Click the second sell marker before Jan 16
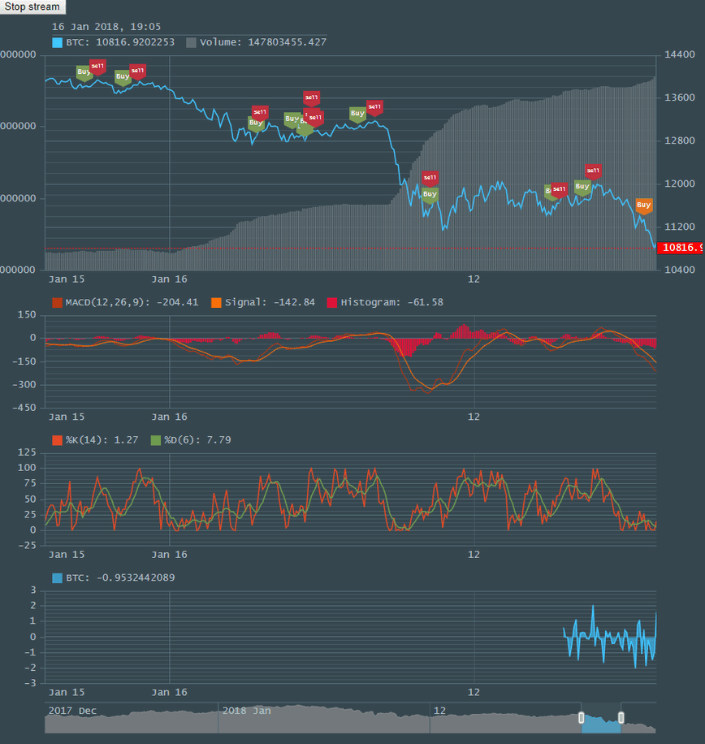705x744 pixels. [137, 71]
